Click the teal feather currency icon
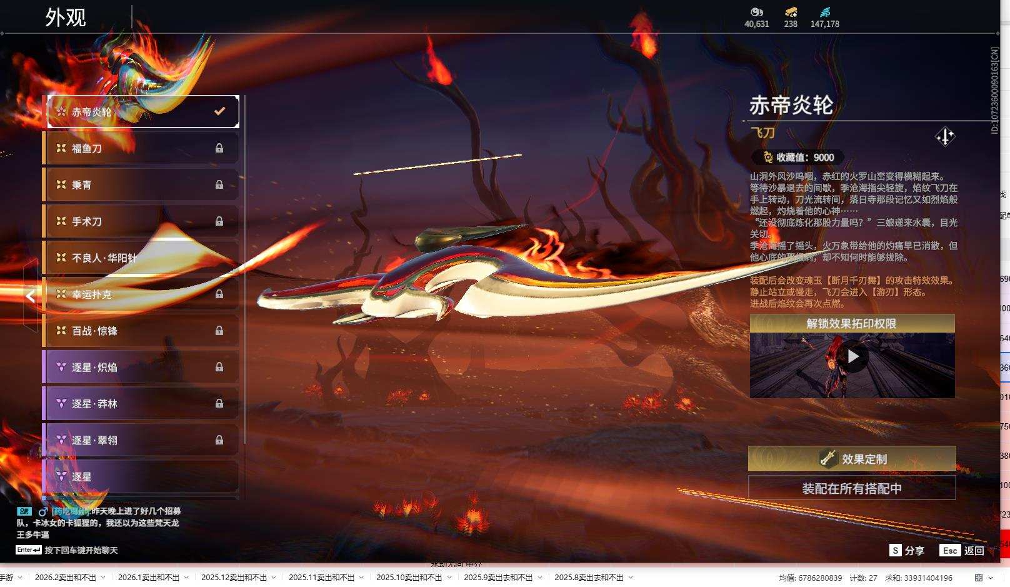The image size is (1010, 587). click(x=824, y=12)
